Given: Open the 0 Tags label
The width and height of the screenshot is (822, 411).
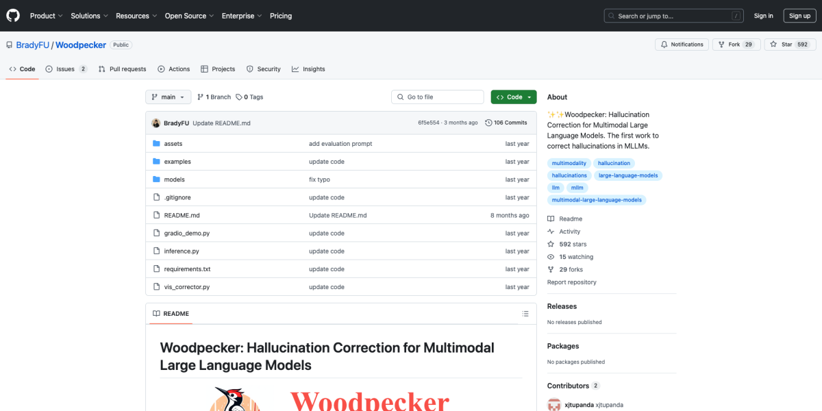Looking at the screenshot, I should pos(249,97).
